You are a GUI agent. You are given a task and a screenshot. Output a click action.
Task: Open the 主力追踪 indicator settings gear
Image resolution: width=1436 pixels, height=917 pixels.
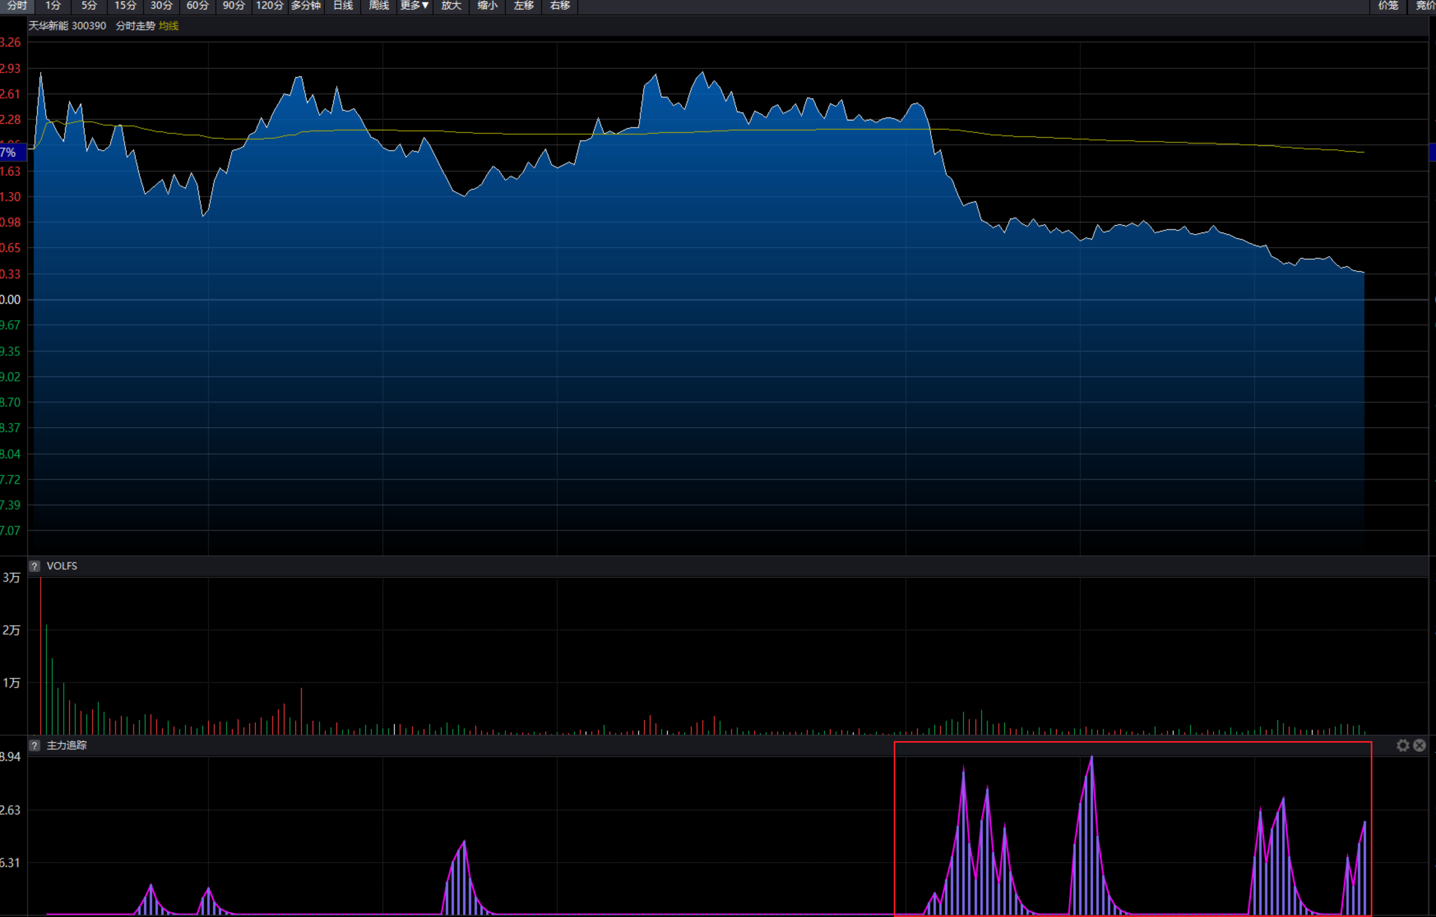point(1403,745)
